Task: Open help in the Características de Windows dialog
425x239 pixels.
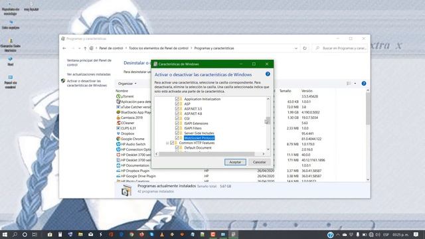Action: (268, 74)
